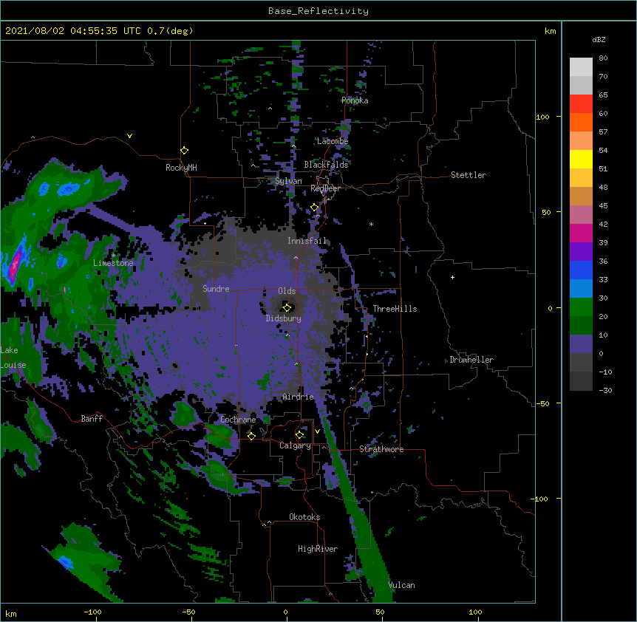
Task: Click the dBZ legend heading
Action: point(599,39)
